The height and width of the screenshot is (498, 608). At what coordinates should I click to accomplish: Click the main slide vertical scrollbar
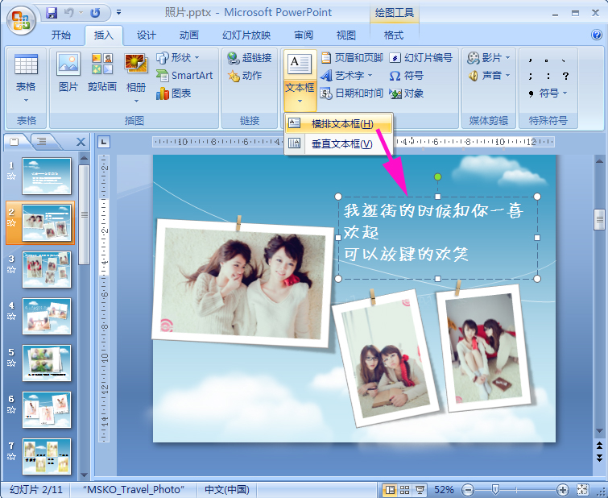click(599, 295)
